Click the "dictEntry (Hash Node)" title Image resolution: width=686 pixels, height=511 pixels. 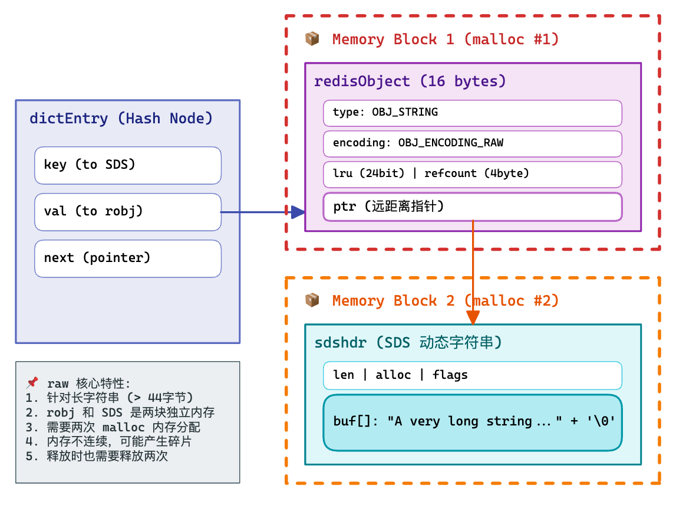121,119
